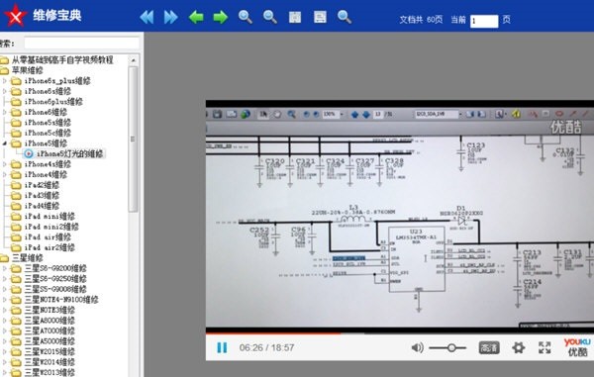The height and width of the screenshot is (377, 594).
Task: Enter fullscreen video mode
Action: pyautogui.click(x=544, y=347)
